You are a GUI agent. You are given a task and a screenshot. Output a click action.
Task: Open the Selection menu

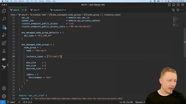pyautogui.click(x=21, y=1)
